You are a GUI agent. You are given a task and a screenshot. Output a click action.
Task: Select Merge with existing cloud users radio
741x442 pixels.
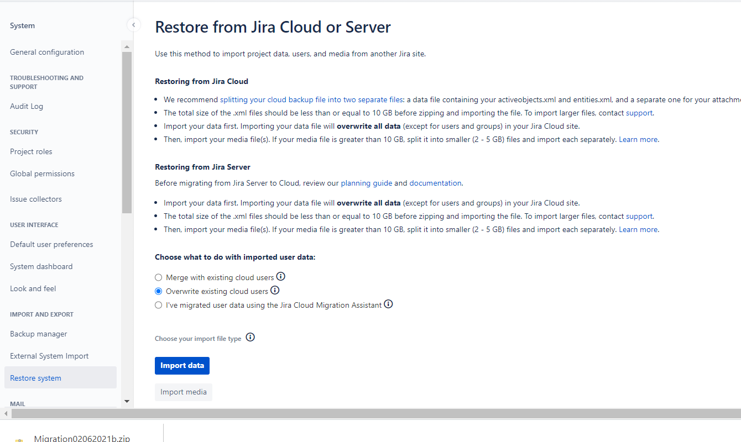[159, 277]
